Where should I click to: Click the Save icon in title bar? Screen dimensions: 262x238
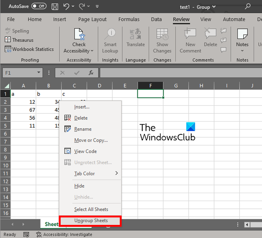click(x=55, y=7)
